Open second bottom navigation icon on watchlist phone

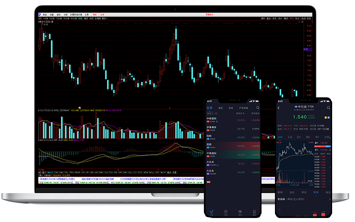tap(226, 211)
